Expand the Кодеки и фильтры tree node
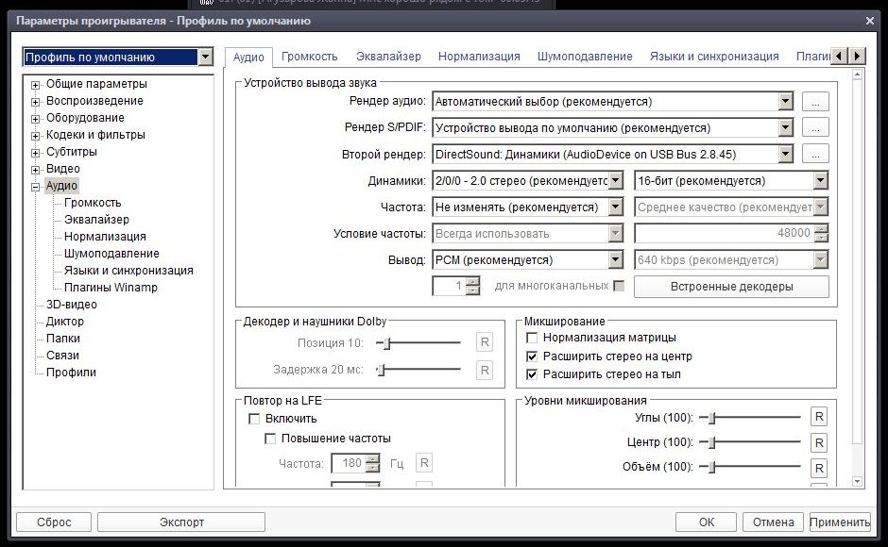The height and width of the screenshot is (547, 888). (x=36, y=136)
